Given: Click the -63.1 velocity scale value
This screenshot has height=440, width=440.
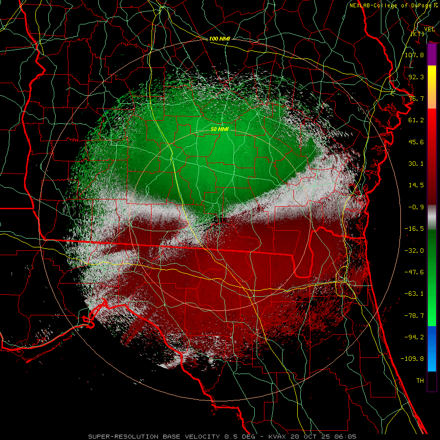Looking at the screenshot, I should (414, 294).
